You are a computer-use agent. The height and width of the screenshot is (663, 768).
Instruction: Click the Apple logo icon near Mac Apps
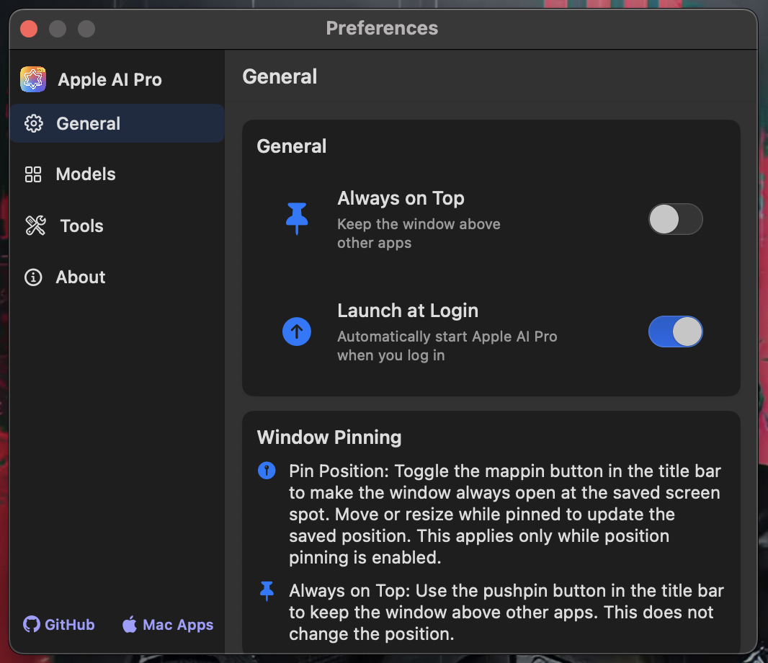point(130,624)
